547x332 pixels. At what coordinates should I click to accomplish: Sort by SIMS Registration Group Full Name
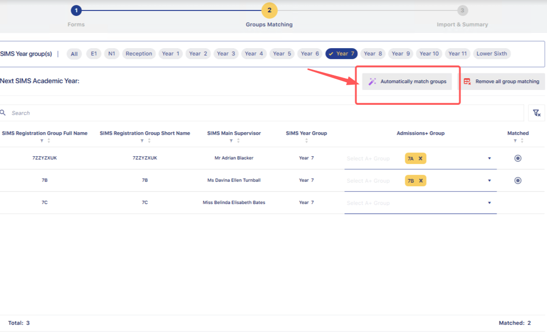[x=49, y=141]
